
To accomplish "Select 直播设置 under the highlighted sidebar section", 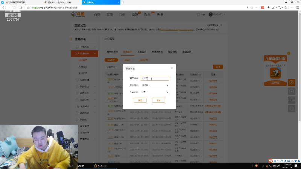I will (x=83, y=67).
